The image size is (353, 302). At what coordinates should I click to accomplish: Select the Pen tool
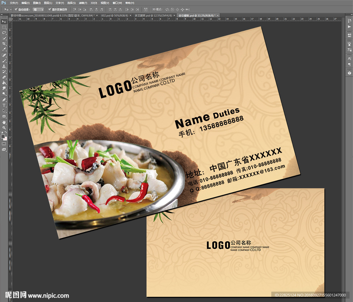(4, 100)
